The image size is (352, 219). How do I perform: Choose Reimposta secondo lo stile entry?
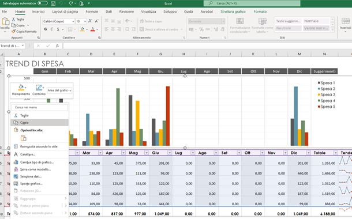click(x=39, y=146)
